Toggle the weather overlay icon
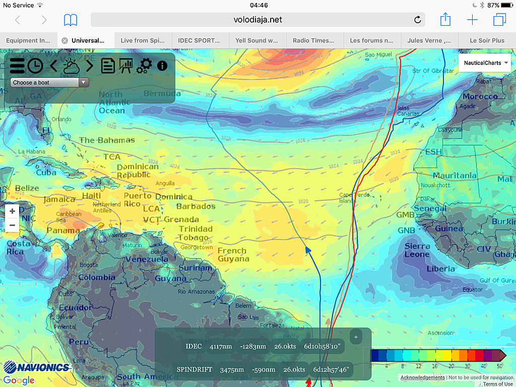 [71, 66]
